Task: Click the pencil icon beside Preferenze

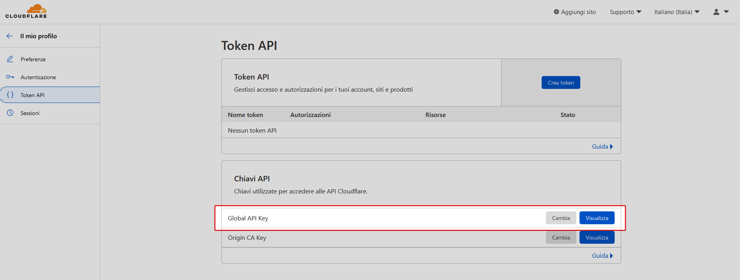Action: click(10, 59)
